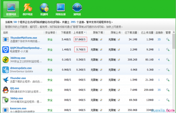Edit download limit for driverupdate.exe
176x113 pixels.
pyautogui.click(x=101, y=70)
